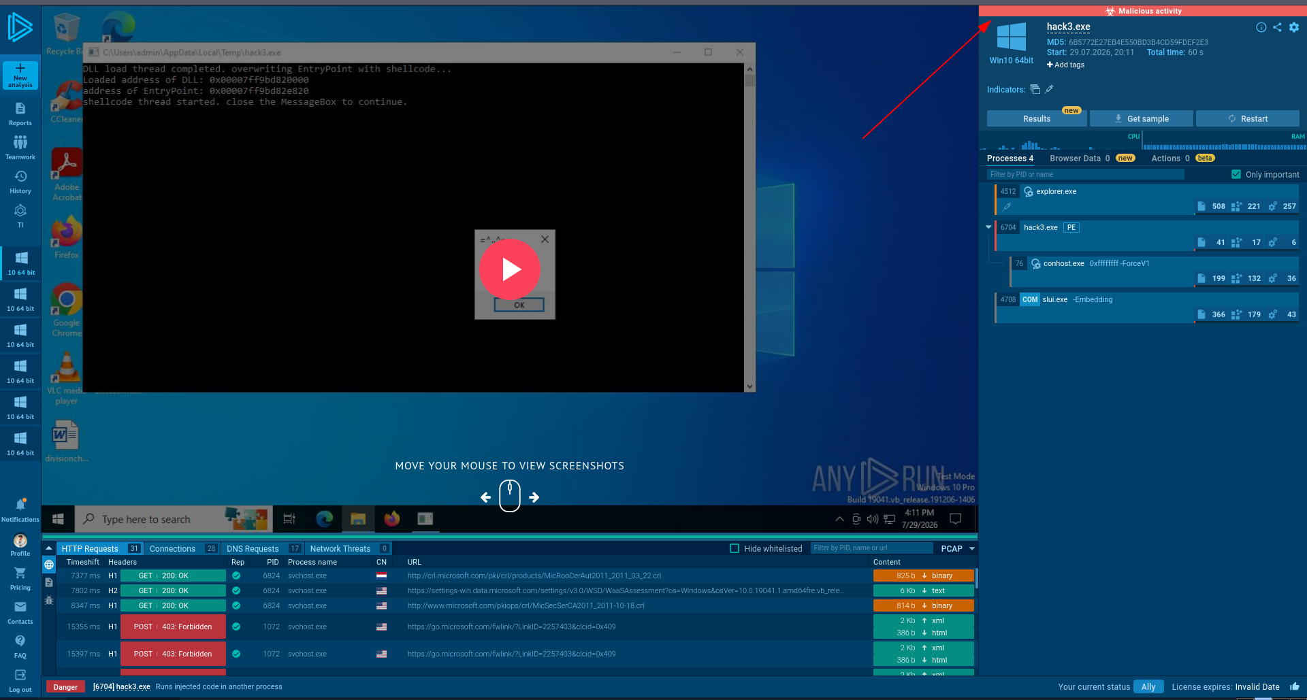Switch to DNS Requests tab
This screenshot has height=700, width=1307.
click(x=263, y=548)
